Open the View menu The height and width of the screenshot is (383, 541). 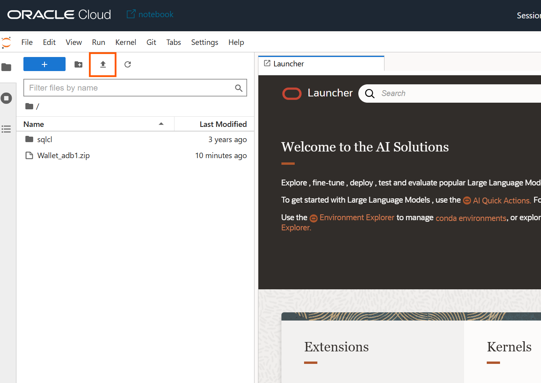pyautogui.click(x=74, y=42)
